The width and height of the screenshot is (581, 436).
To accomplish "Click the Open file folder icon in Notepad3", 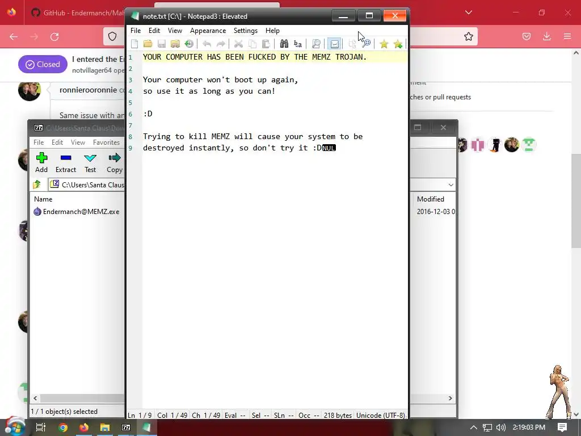I will tap(148, 44).
